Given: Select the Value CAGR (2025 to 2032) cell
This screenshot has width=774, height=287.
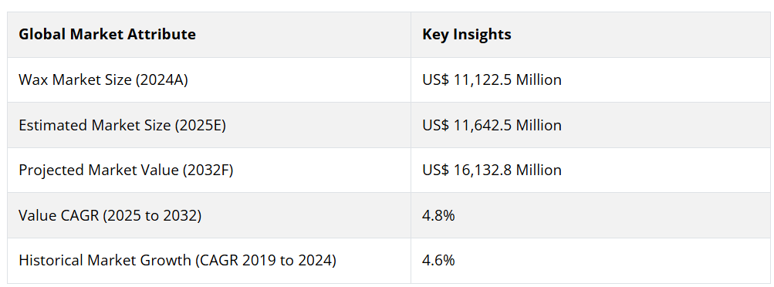Looking at the screenshot, I should click(209, 215).
